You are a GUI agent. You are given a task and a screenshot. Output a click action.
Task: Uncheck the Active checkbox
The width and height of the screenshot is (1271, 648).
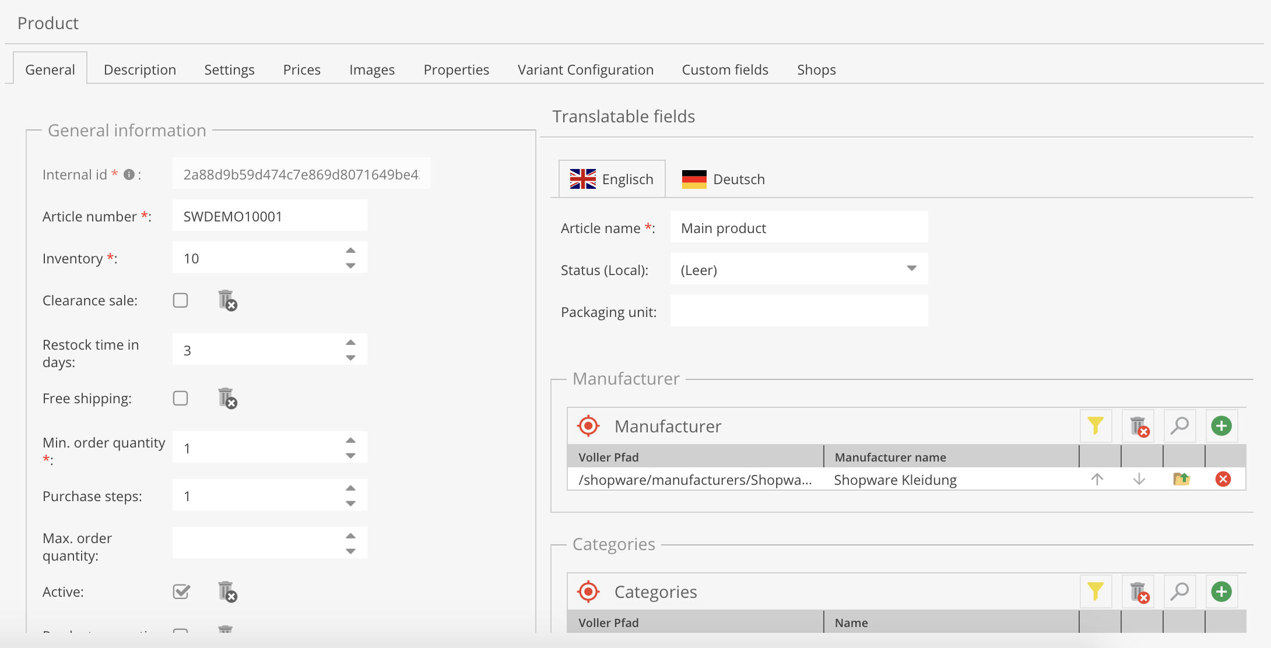181,592
